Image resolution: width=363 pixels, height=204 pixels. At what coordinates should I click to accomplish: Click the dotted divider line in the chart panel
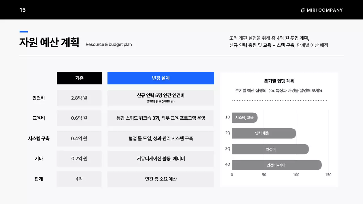(x=279, y=100)
